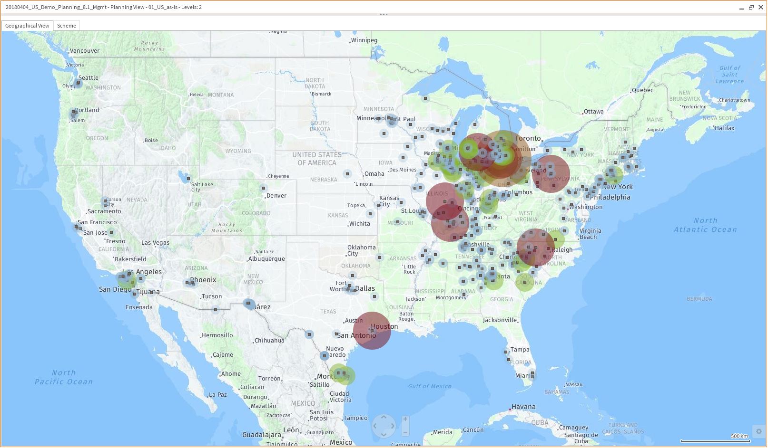Click the red circle over Pennsylvania
The width and height of the screenshot is (768, 448).
tap(551, 174)
